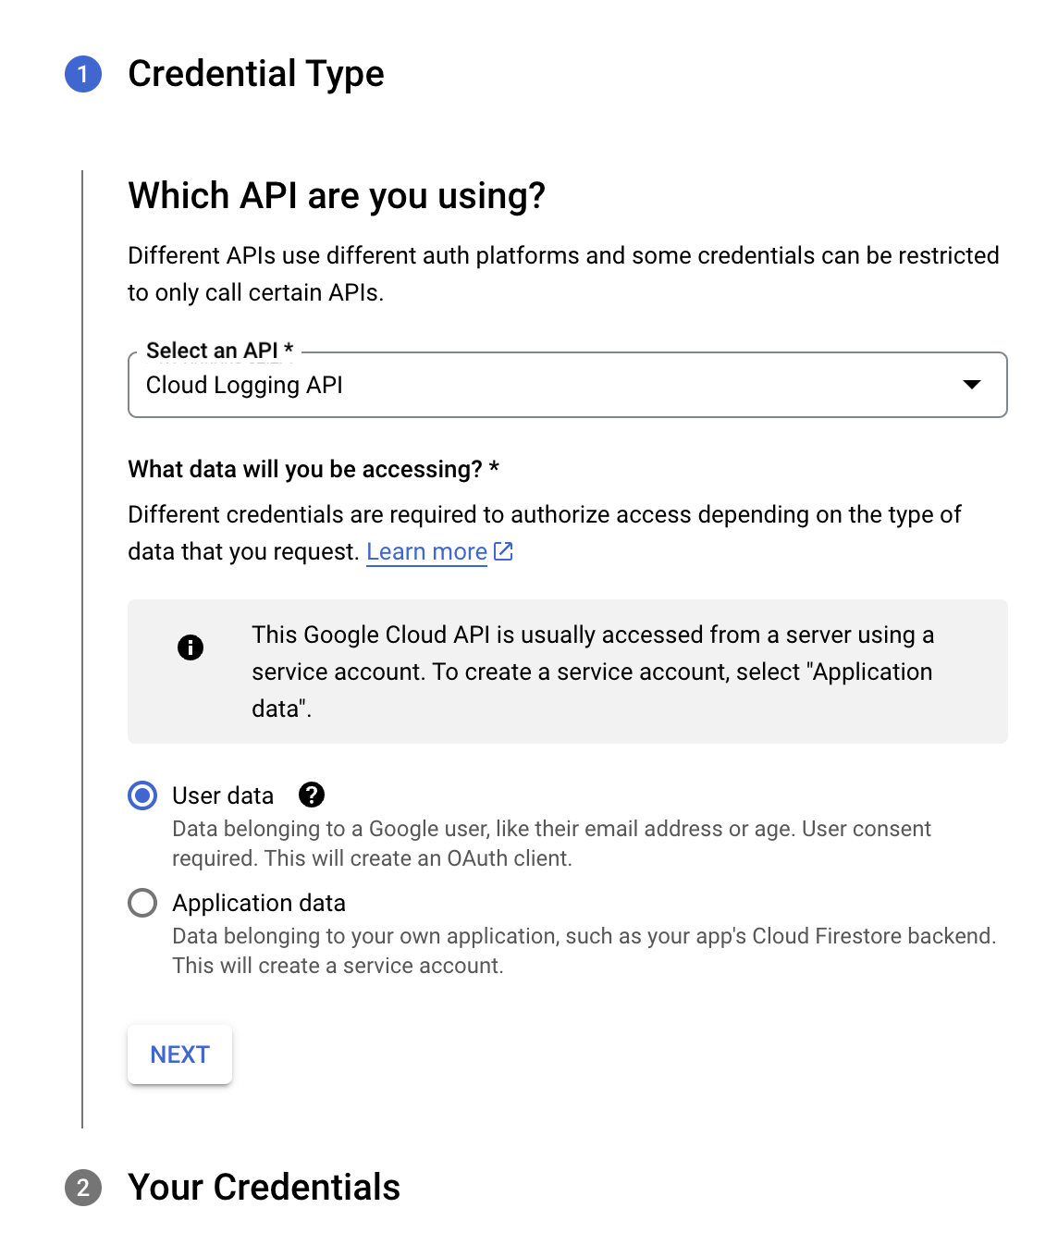Viewport: 1058px width, 1245px height.
Task: Click the What data will you be accessing label
Action: pyautogui.click(x=313, y=469)
